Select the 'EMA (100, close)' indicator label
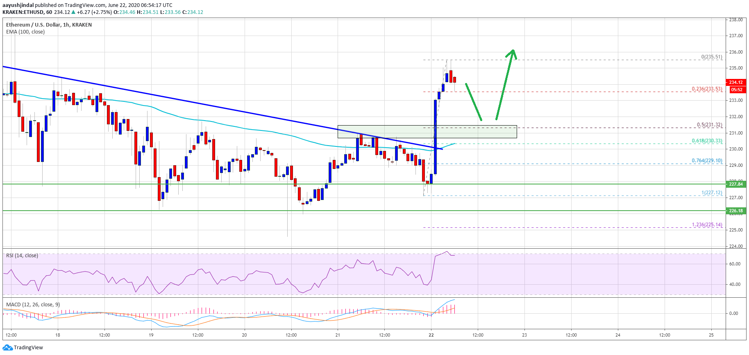The height and width of the screenshot is (355, 749). tap(25, 31)
